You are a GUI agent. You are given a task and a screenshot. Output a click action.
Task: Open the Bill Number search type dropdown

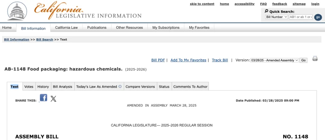[277, 17]
